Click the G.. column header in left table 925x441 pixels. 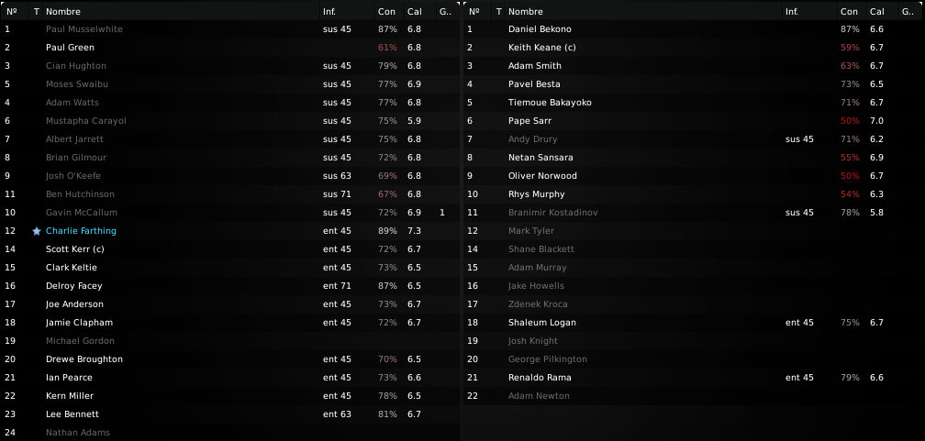click(x=446, y=11)
